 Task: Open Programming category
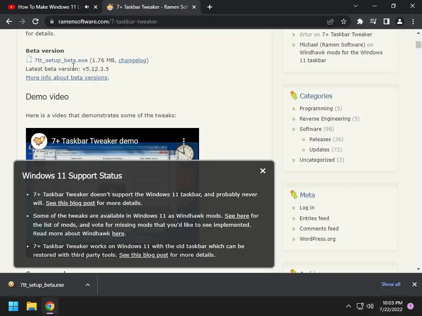316,108
